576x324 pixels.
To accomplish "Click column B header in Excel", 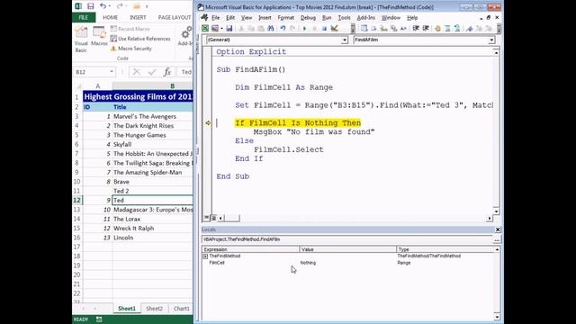I will click(x=152, y=86).
